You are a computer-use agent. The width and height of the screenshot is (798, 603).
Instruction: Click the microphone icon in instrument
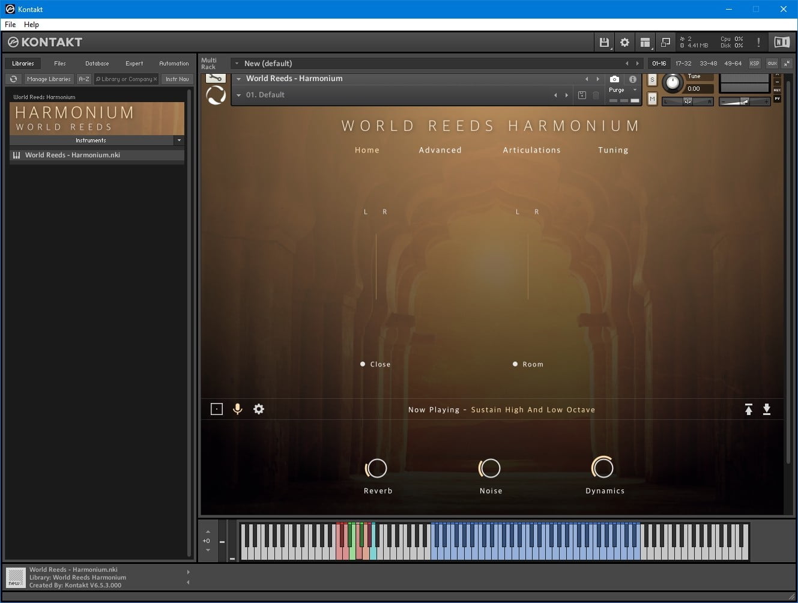coord(238,409)
